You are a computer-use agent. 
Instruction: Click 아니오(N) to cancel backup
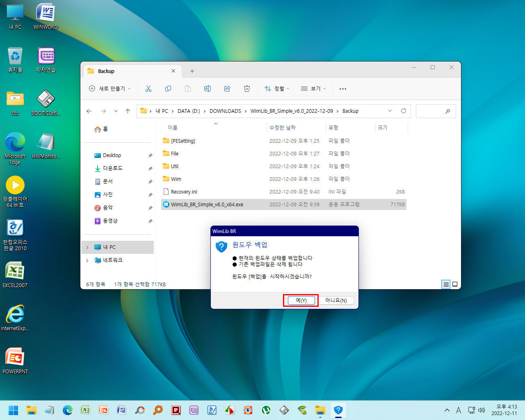point(336,300)
